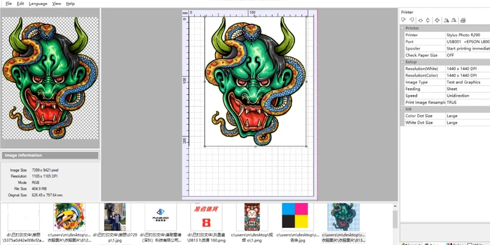Open the Language menu
Image resolution: width=490 pixels, height=245 pixels.
point(38,4)
